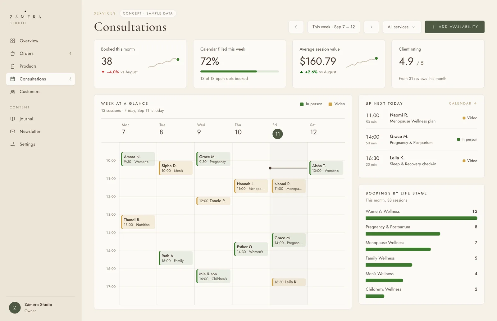
Task: Click the Add Availability button
Action: [x=455, y=27]
